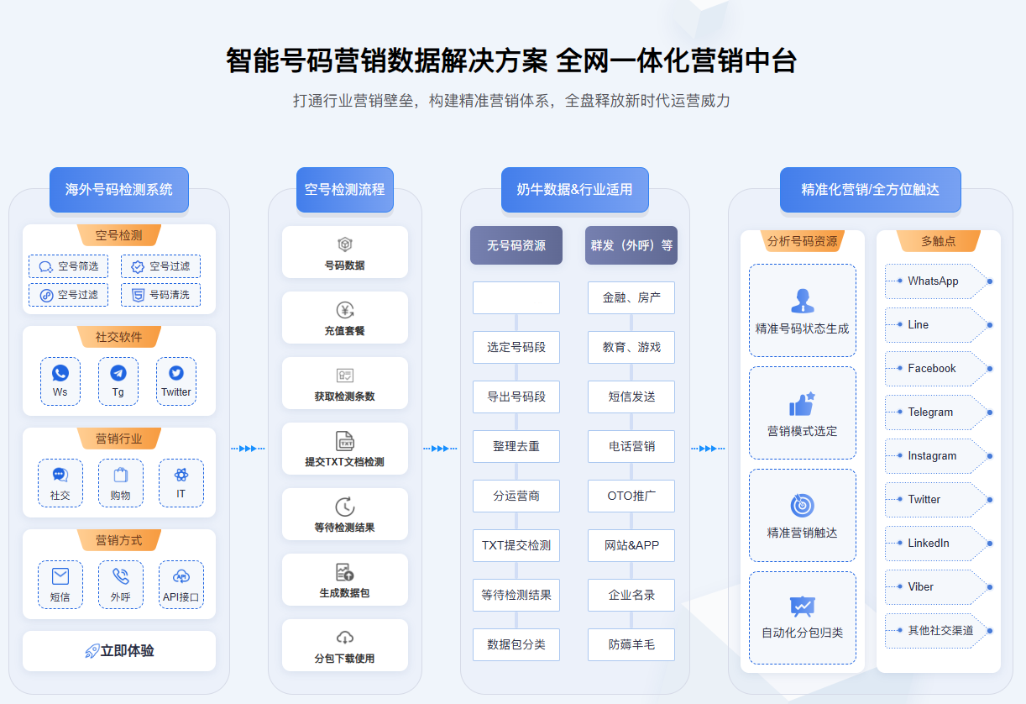Open the 海外号码检测系统 header tab

119,189
